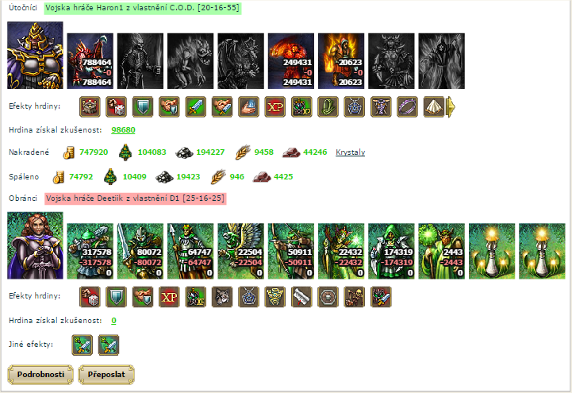Expand more attacker effects with yellow arrow
This screenshot has height=393, width=572.
pyautogui.click(x=451, y=107)
